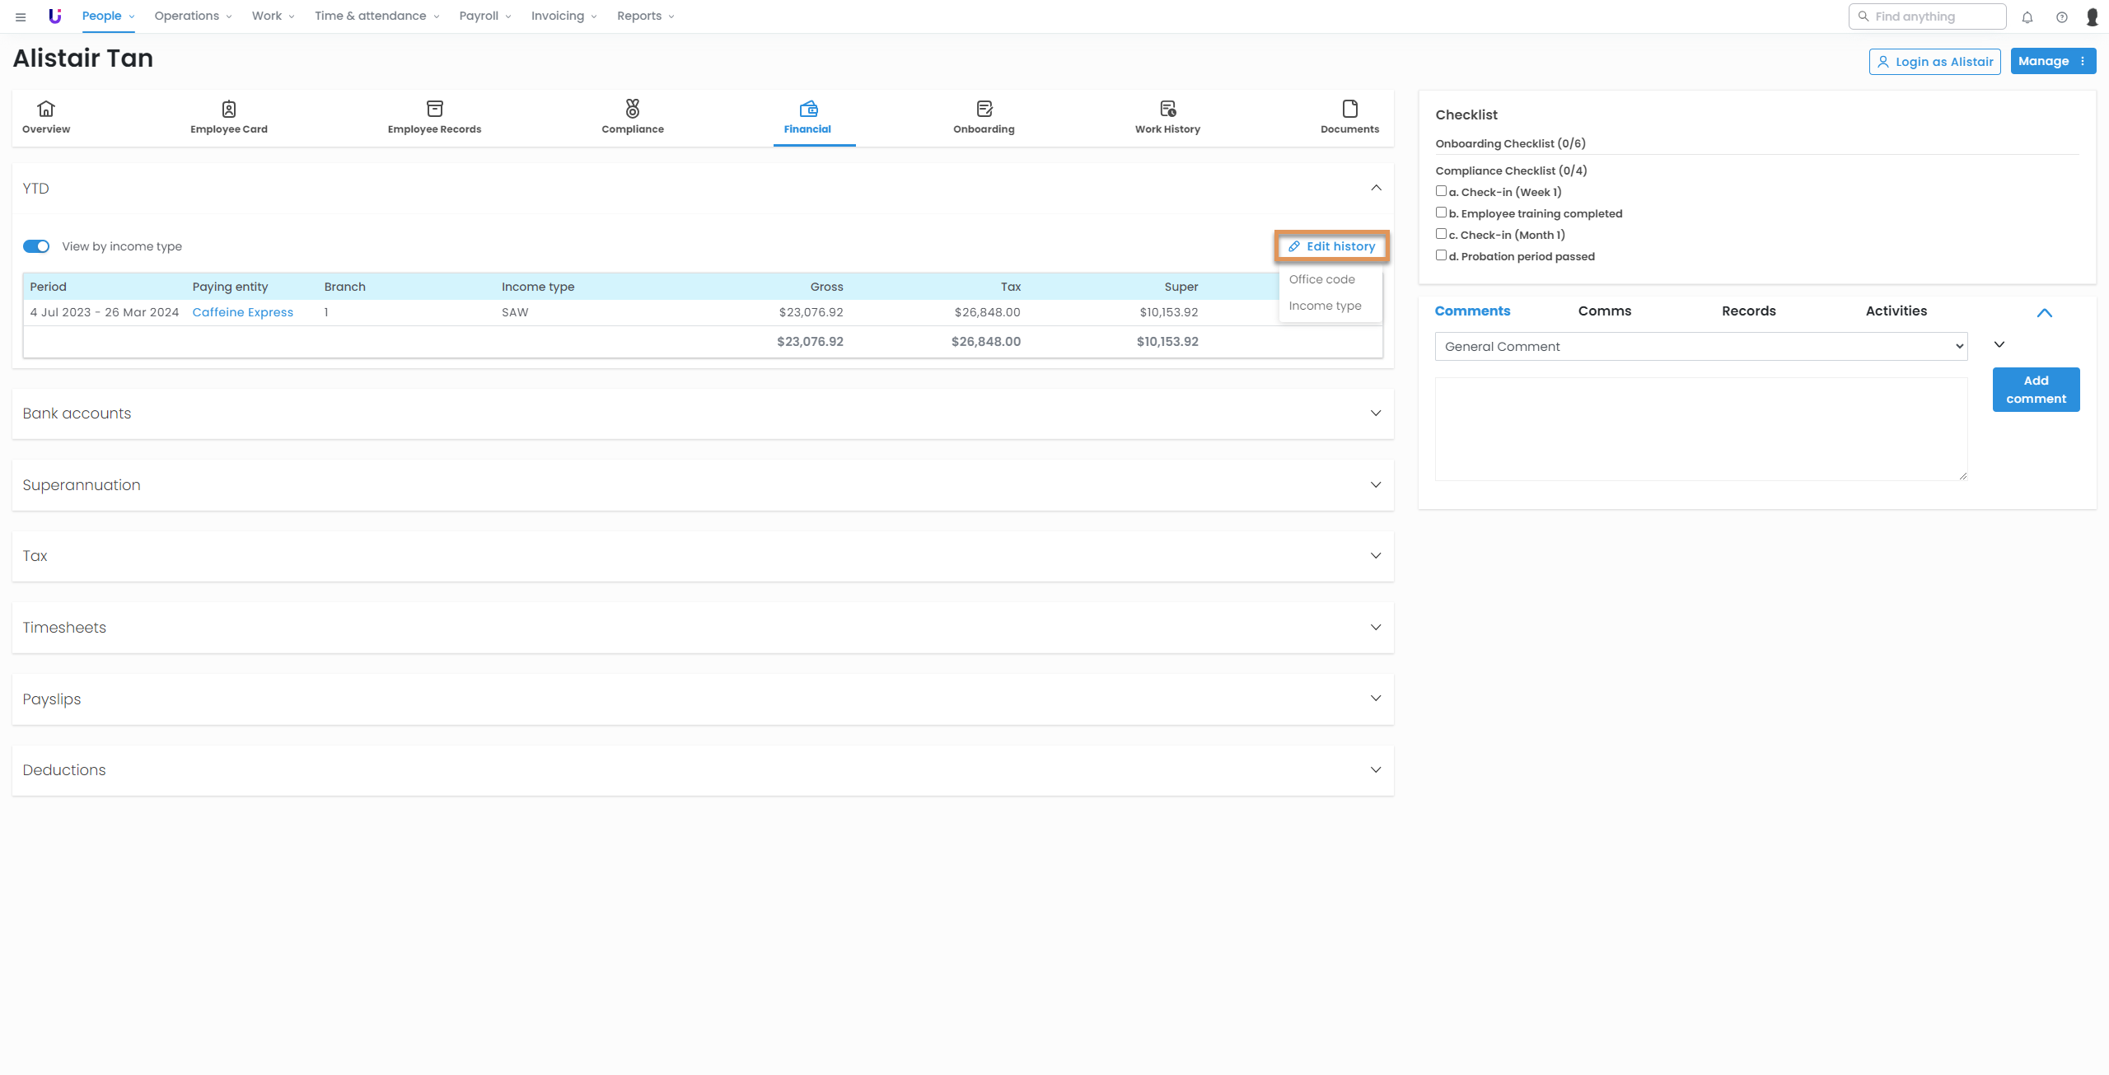Check Employee training completed checkbox
Screen dimensions: 2109x1075
click(1441, 213)
